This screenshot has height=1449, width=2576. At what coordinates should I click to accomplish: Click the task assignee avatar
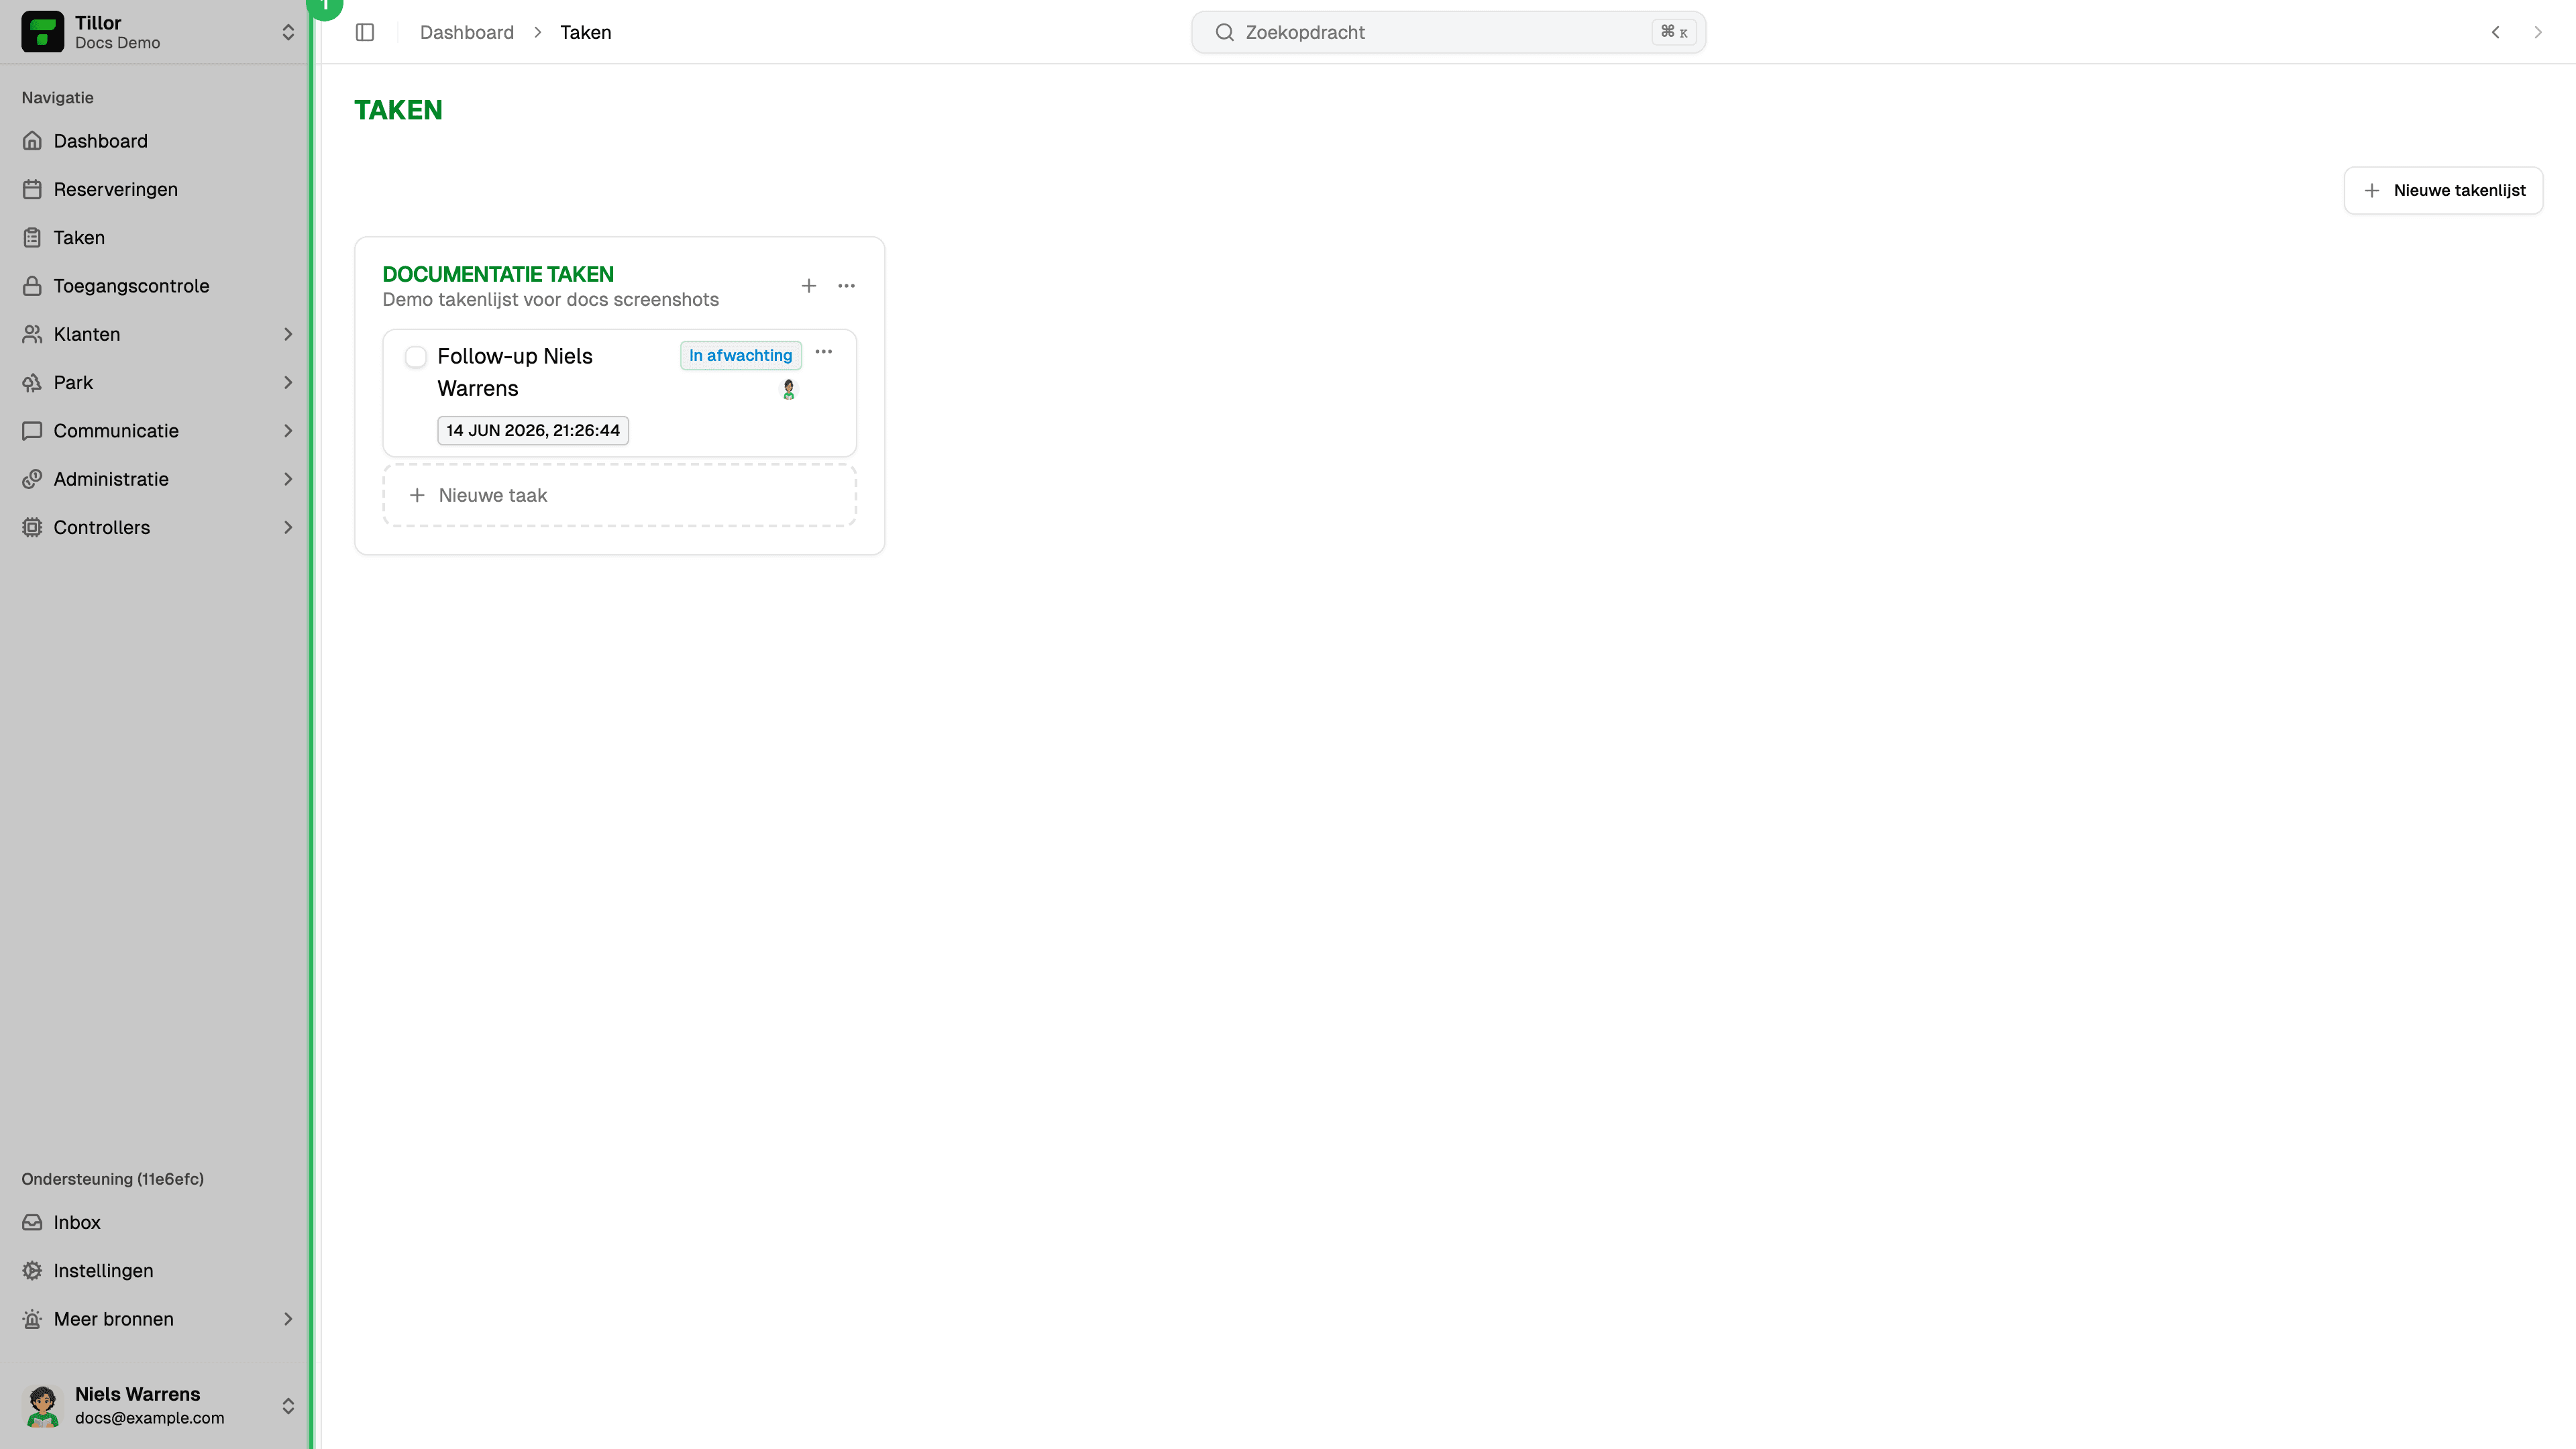[x=789, y=390]
